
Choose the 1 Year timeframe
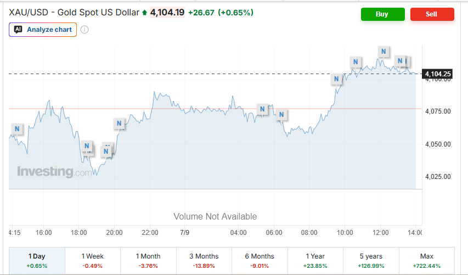click(x=315, y=260)
